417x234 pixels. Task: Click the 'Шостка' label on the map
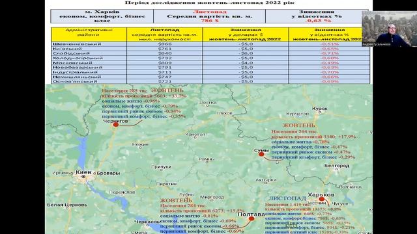coord(207,103)
